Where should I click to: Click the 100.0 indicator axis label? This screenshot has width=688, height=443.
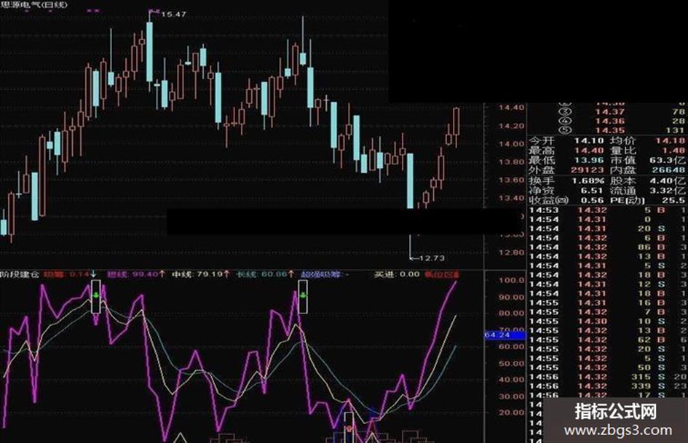512,280
